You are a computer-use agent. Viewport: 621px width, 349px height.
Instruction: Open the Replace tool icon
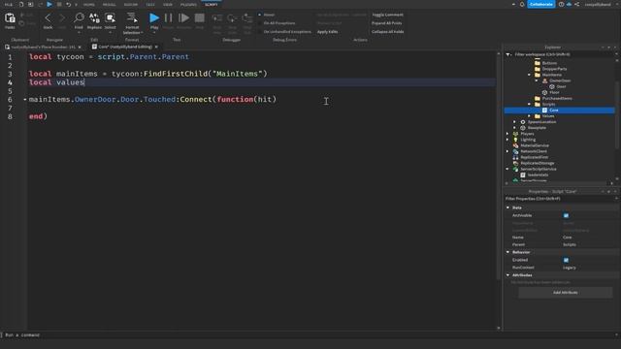coord(94,17)
